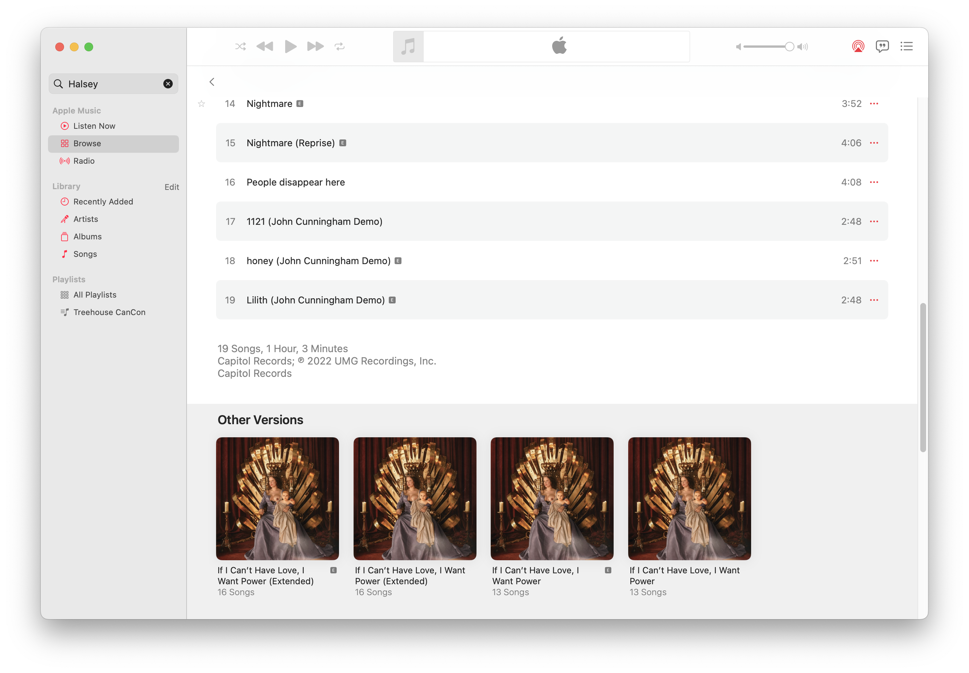This screenshot has width=969, height=673.
Task: Select track 15 Nightmare (Reprise)
Action: pyautogui.click(x=552, y=143)
